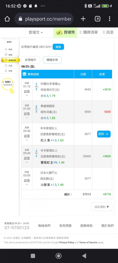118x263 pixels.
Task: Expand chevron in the 響尾蛇 主 PK row
Action: [x=27, y=162]
